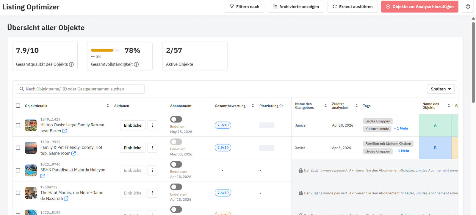
Task: Click Erneut ausführen button
Action: click(353, 7)
